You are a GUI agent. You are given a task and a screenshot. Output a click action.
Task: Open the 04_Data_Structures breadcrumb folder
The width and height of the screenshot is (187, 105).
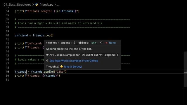tap(18, 5)
